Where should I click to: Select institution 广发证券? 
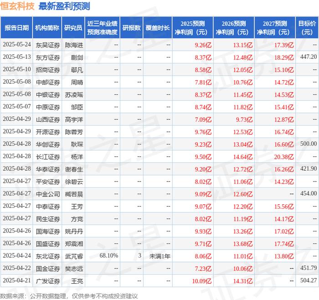pyautogui.click(x=48, y=281)
